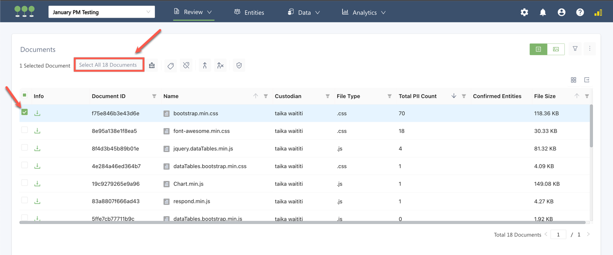Switch to image gallery view

tap(556, 49)
